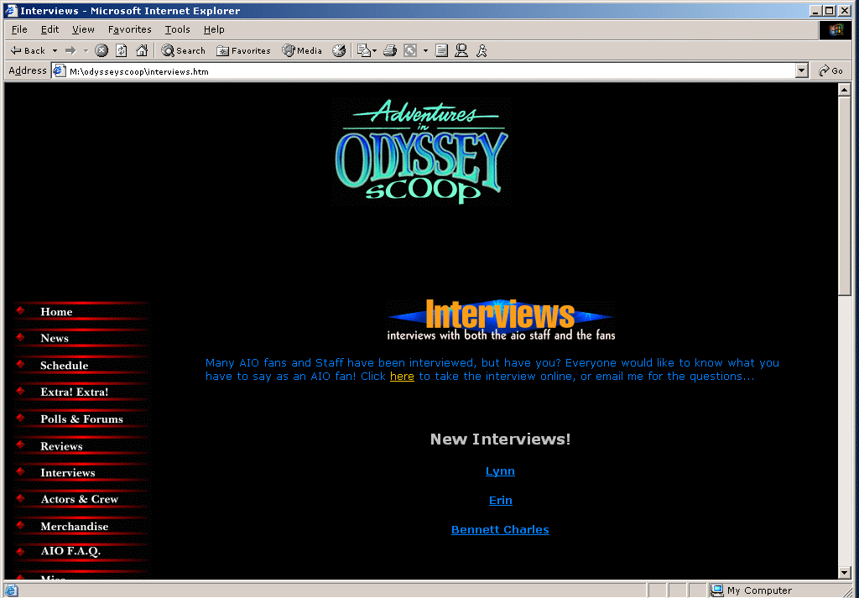The width and height of the screenshot is (859, 598).
Task: Click the History icon in the toolbar
Action: (x=339, y=50)
